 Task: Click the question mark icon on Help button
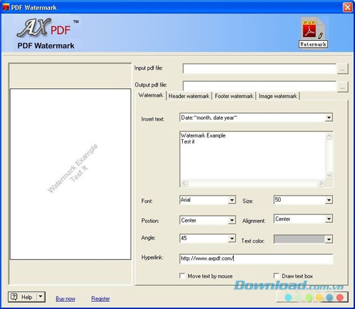coord(14,297)
